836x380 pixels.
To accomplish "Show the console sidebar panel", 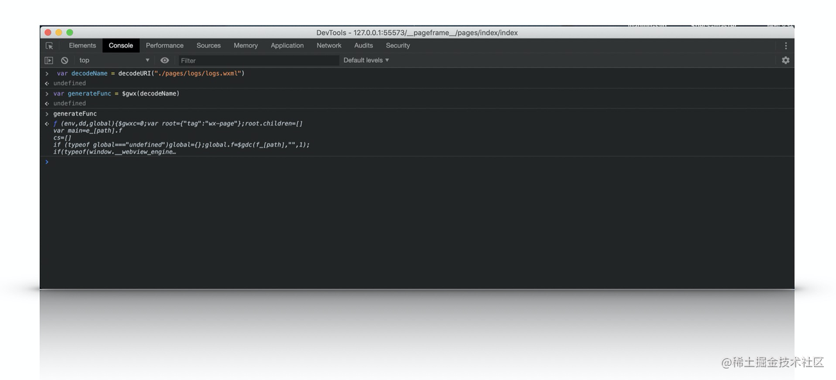I will click(49, 60).
